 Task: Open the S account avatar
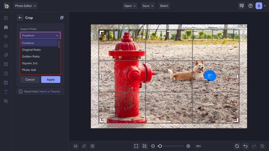coord(259,6)
